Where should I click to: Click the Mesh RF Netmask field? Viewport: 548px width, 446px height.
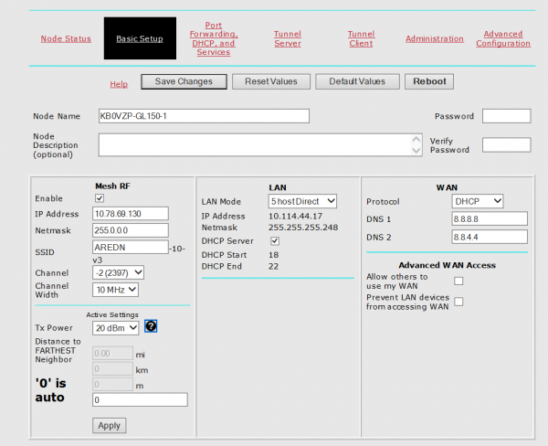(131, 230)
